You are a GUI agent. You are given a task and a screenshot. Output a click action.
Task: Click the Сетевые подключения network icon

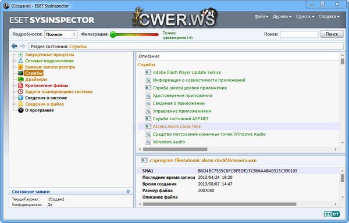click(20, 61)
